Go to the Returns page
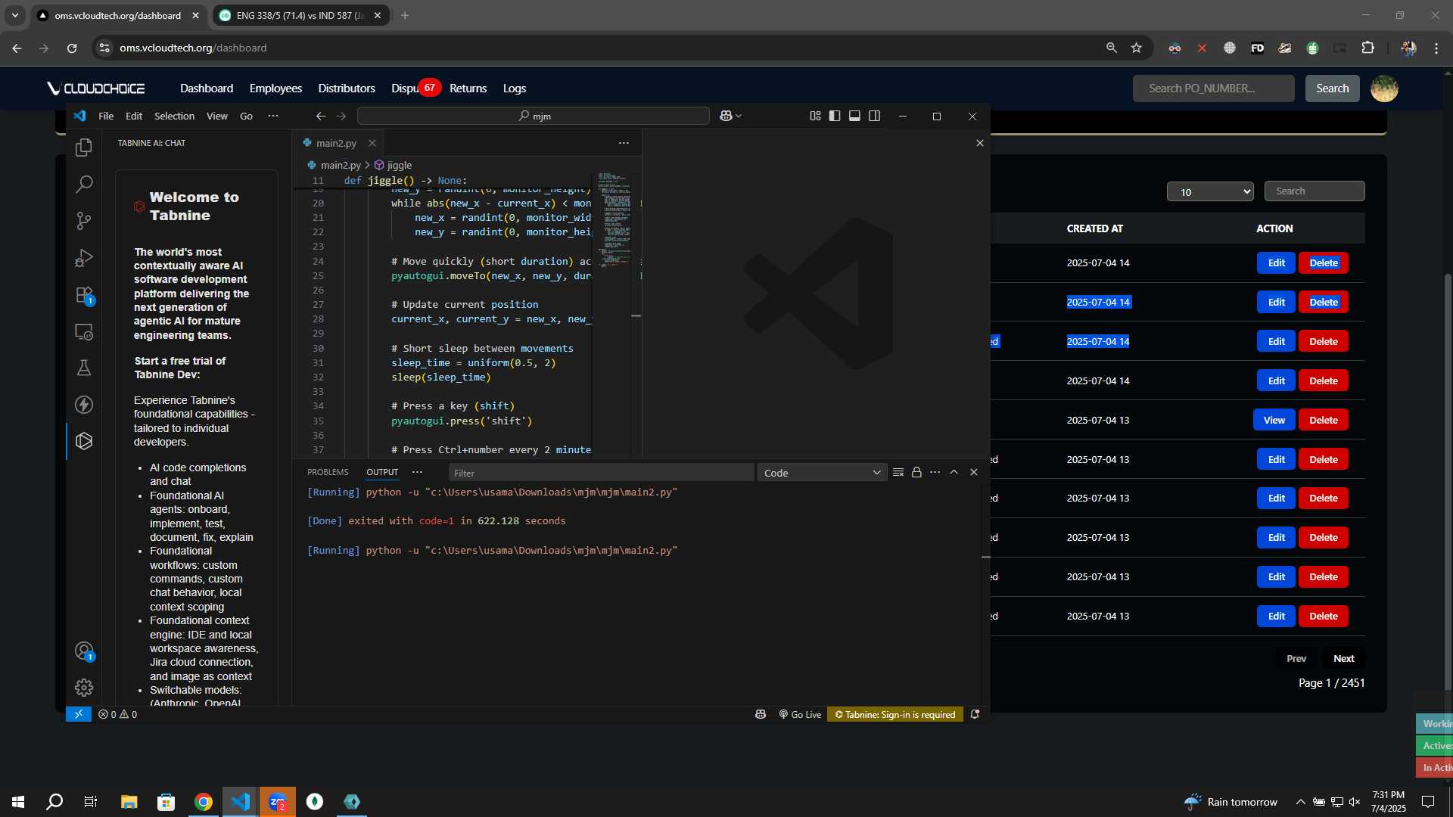 (468, 89)
